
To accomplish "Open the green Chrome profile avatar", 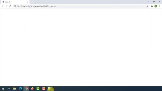I will pos(156,6).
